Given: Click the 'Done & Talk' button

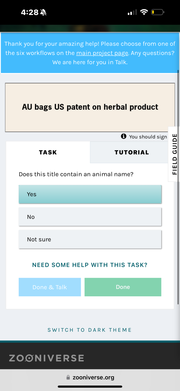Looking at the screenshot, I should [50, 287].
